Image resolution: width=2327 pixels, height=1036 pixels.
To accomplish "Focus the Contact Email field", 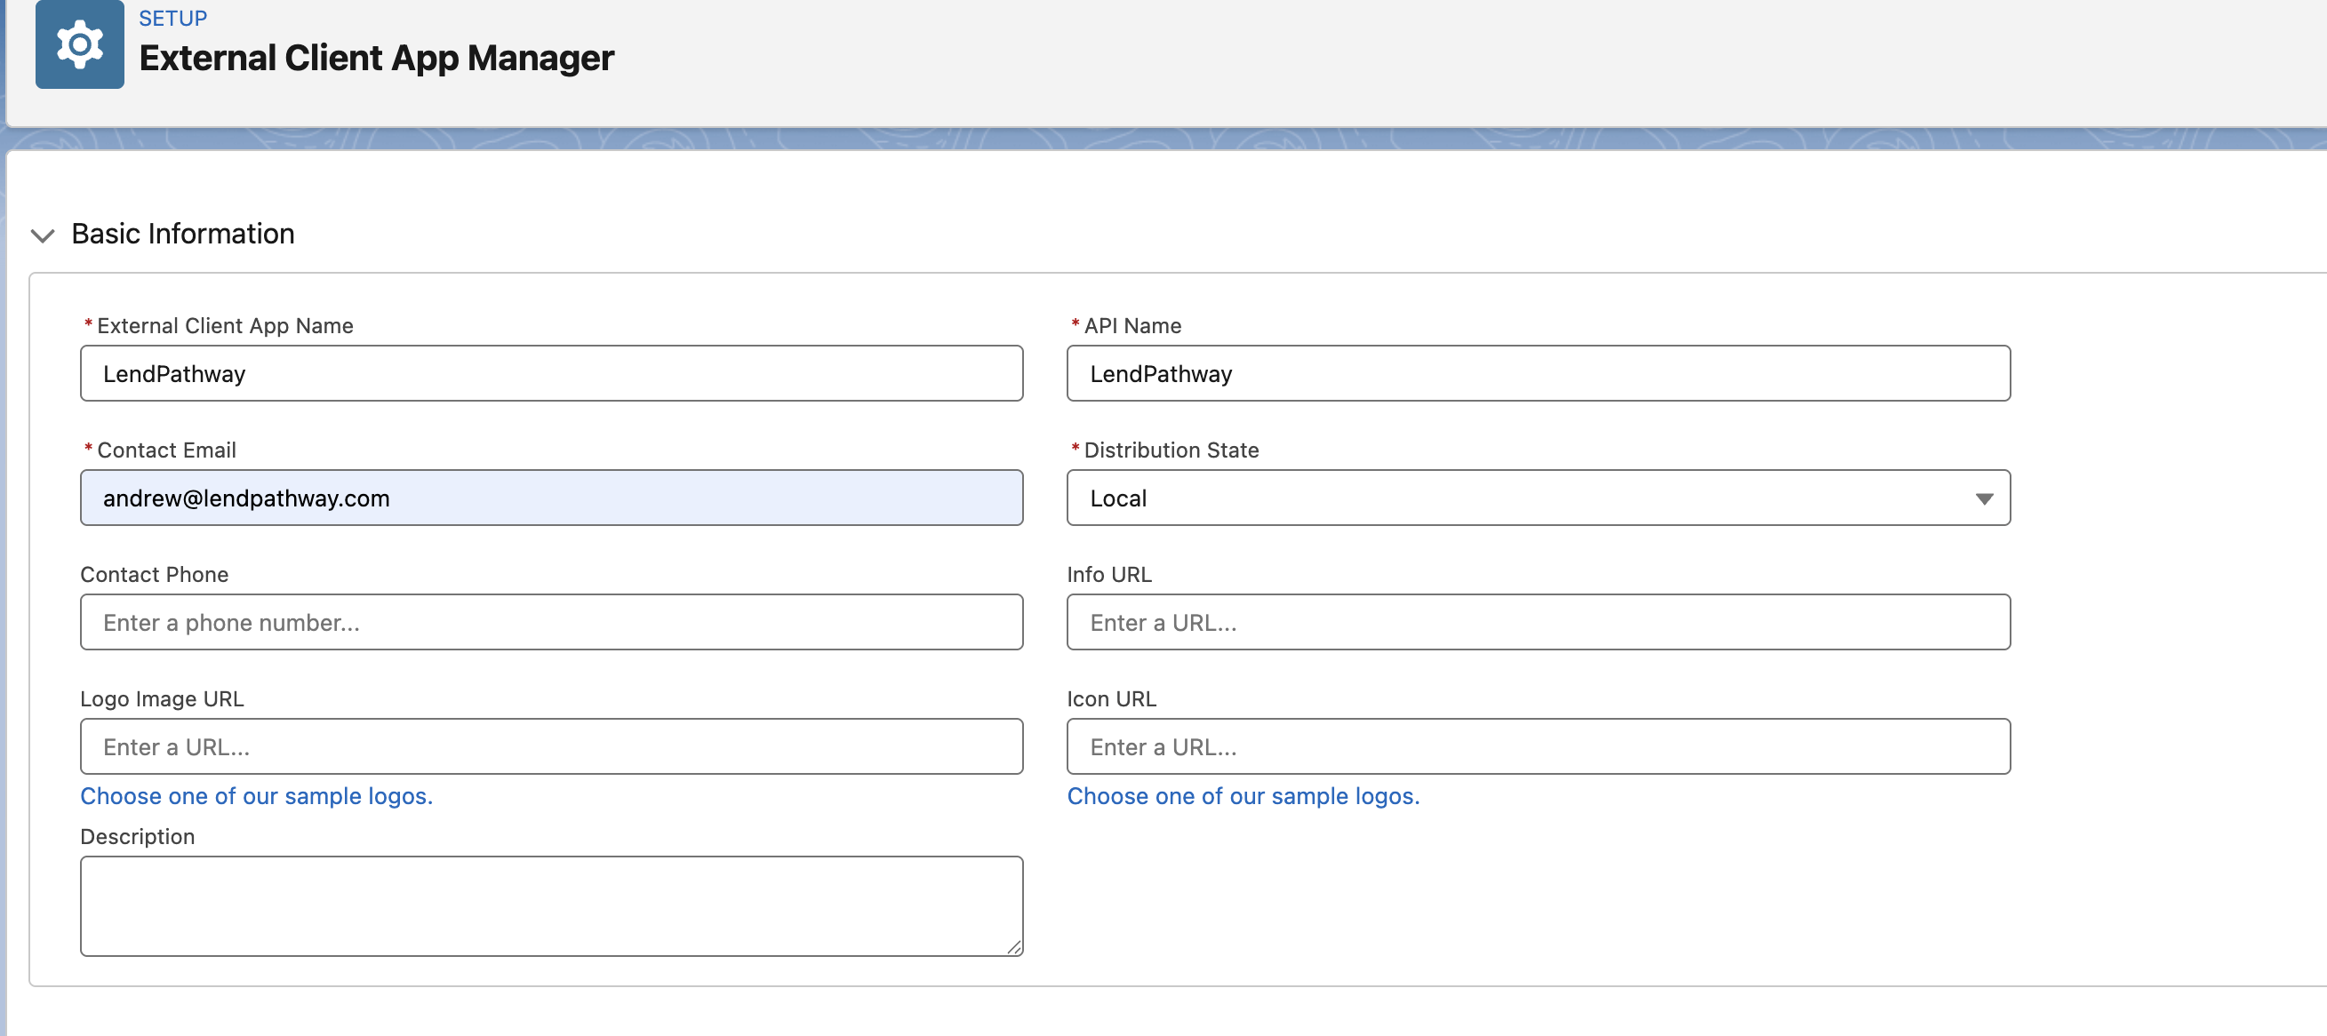I will click(x=551, y=498).
